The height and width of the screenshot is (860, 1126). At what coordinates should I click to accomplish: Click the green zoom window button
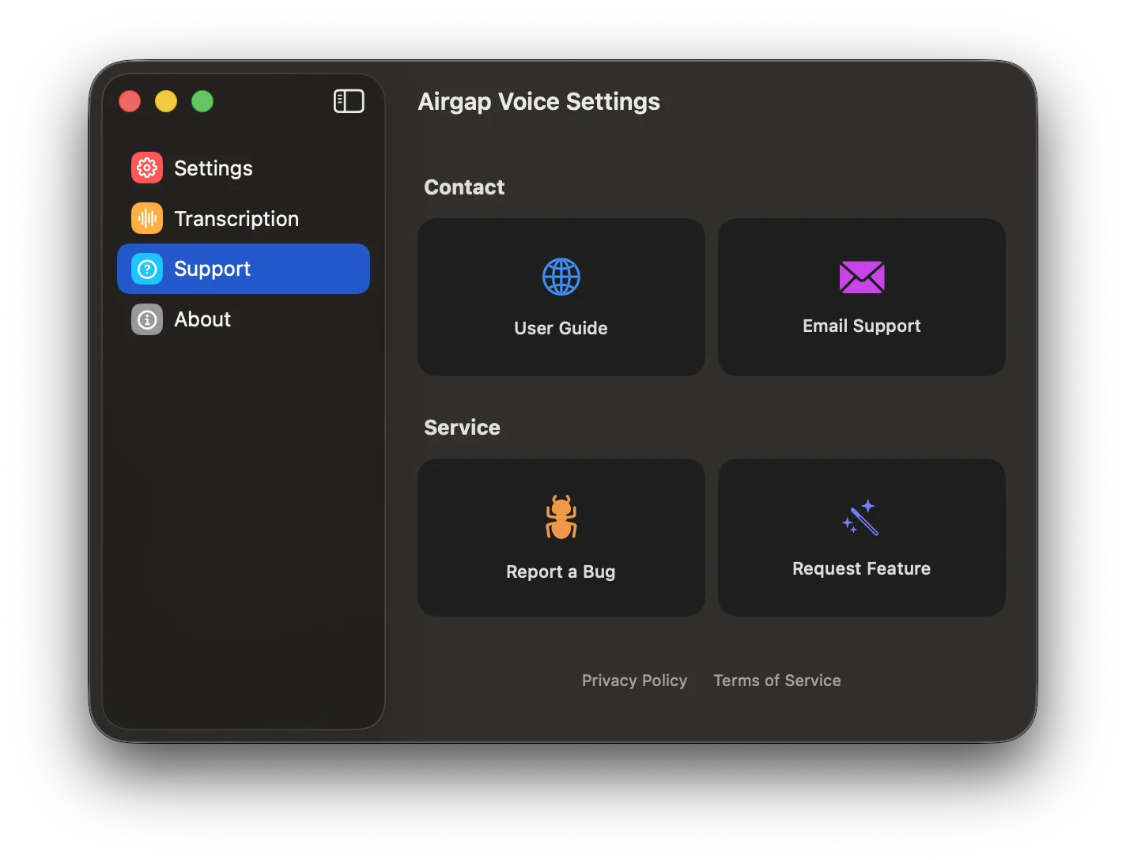202,101
